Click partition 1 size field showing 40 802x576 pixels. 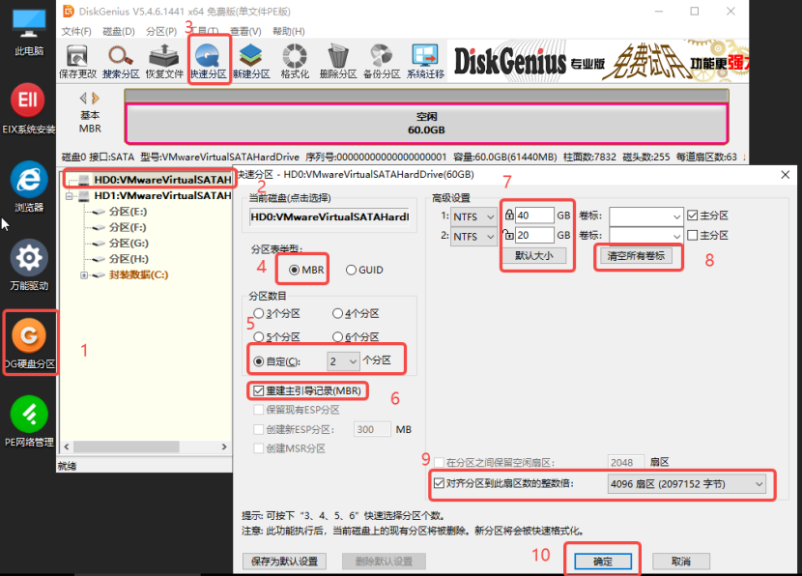pos(534,216)
